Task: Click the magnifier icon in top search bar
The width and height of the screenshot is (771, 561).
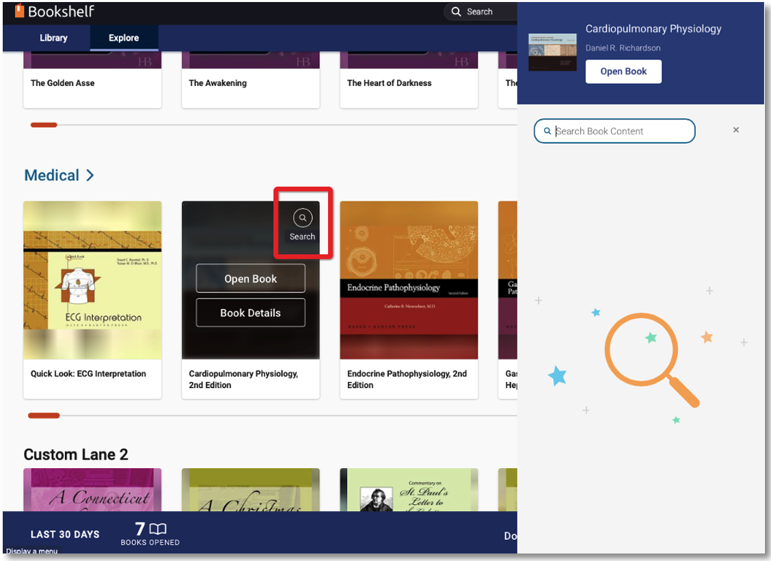Action: pos(456,12)
